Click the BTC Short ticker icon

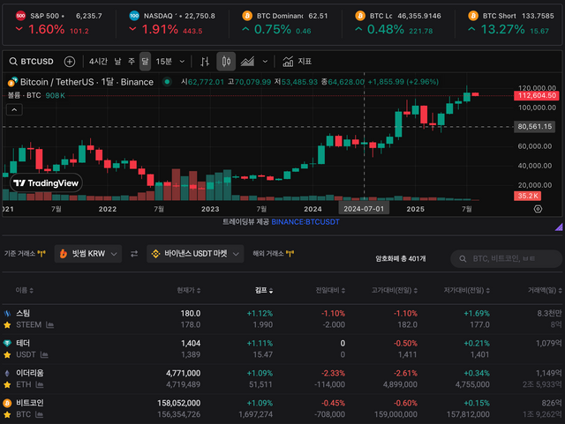473,16
